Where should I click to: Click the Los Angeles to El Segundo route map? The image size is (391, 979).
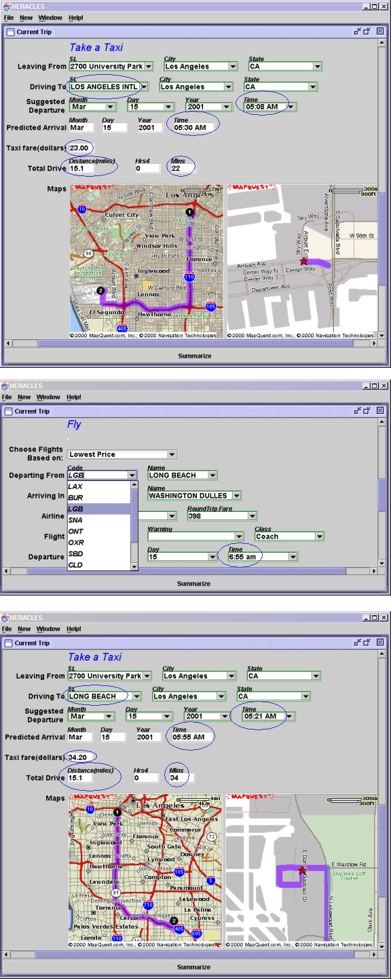(x=147, y=261)
